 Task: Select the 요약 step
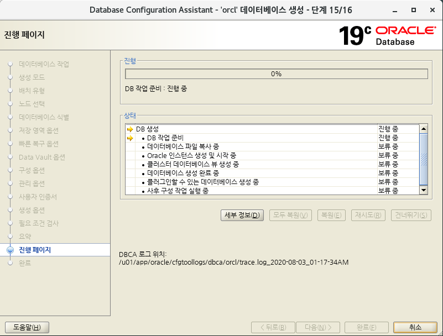point(25,237)
